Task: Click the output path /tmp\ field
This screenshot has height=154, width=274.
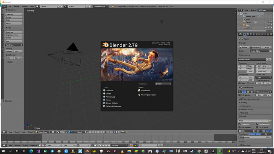Action: [253, 121]
